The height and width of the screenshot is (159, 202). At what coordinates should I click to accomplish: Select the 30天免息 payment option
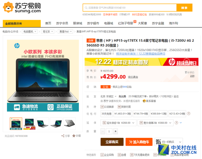[107, 114]
